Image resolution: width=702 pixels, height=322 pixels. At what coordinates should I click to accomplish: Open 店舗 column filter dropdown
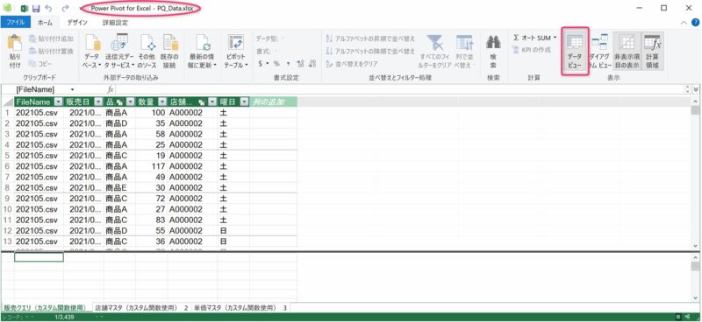coord(212,101)
